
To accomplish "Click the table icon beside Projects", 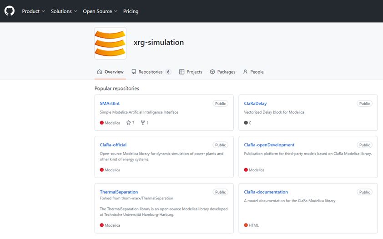I will (x=181, y=72).
